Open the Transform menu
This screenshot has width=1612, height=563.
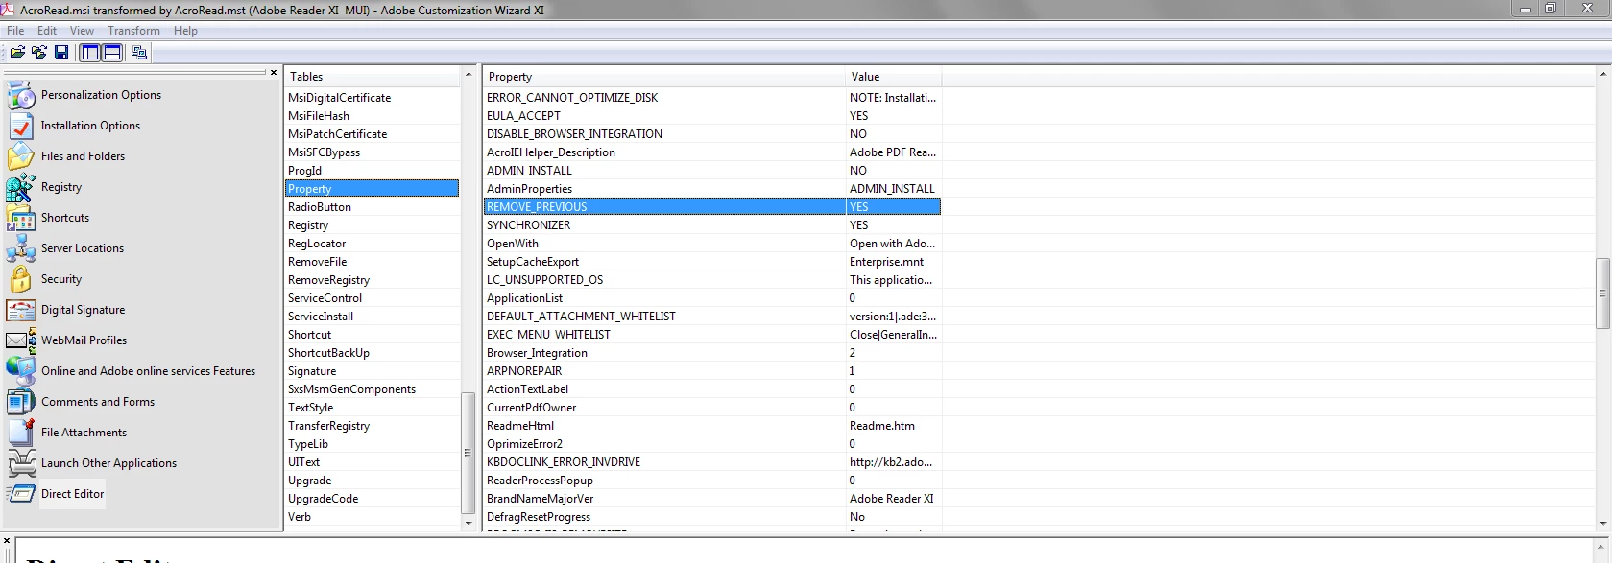pyautogui.click(x=133, y=31)
